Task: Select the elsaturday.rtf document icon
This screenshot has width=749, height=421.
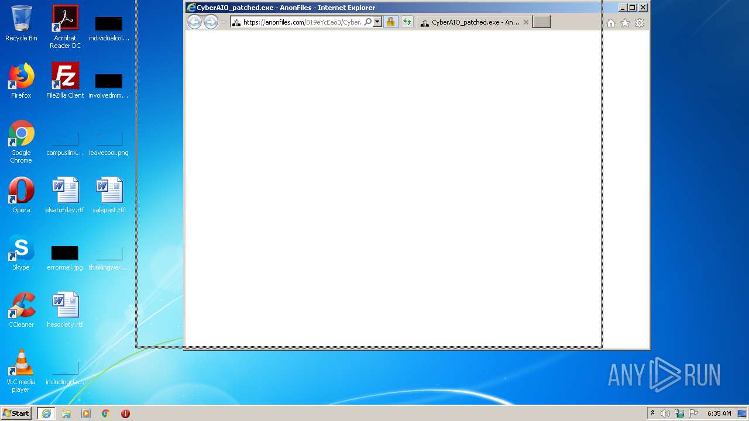Action: coord(65,195)
